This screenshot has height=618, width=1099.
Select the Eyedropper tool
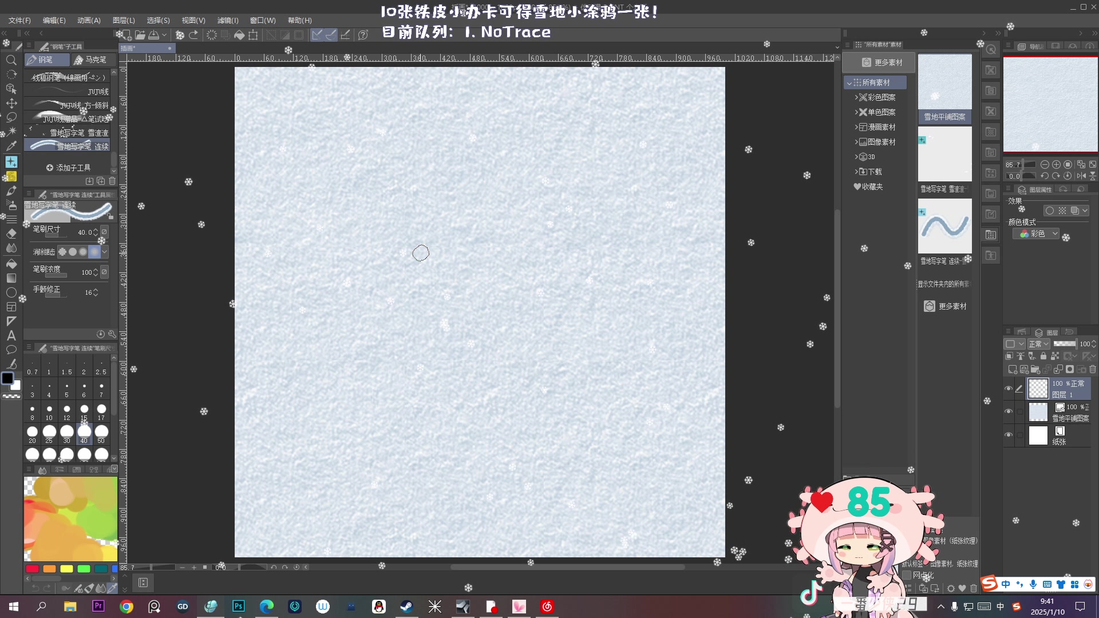pos(11,146)
